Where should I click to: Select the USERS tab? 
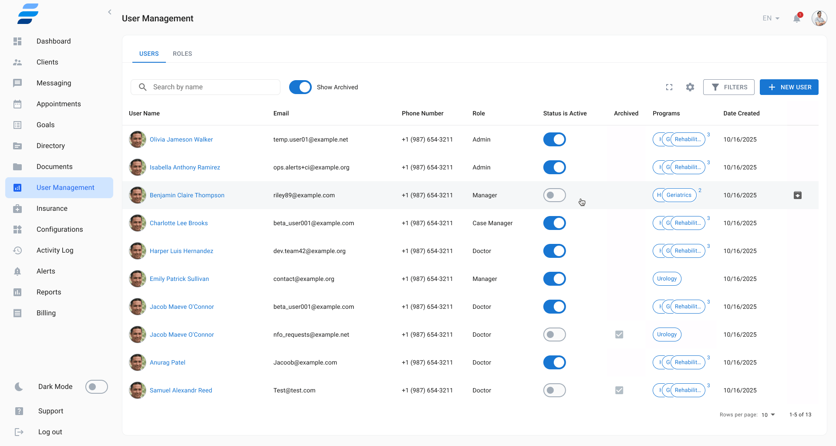149,54
